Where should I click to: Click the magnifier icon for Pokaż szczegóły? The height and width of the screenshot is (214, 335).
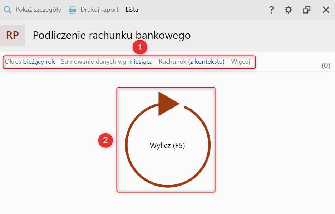click(x=8, y=10)
